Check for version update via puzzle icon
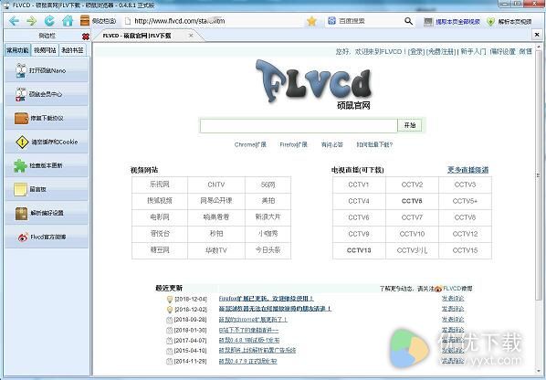Viewport: 546px width, 380px height. click(x=47, y=165)
